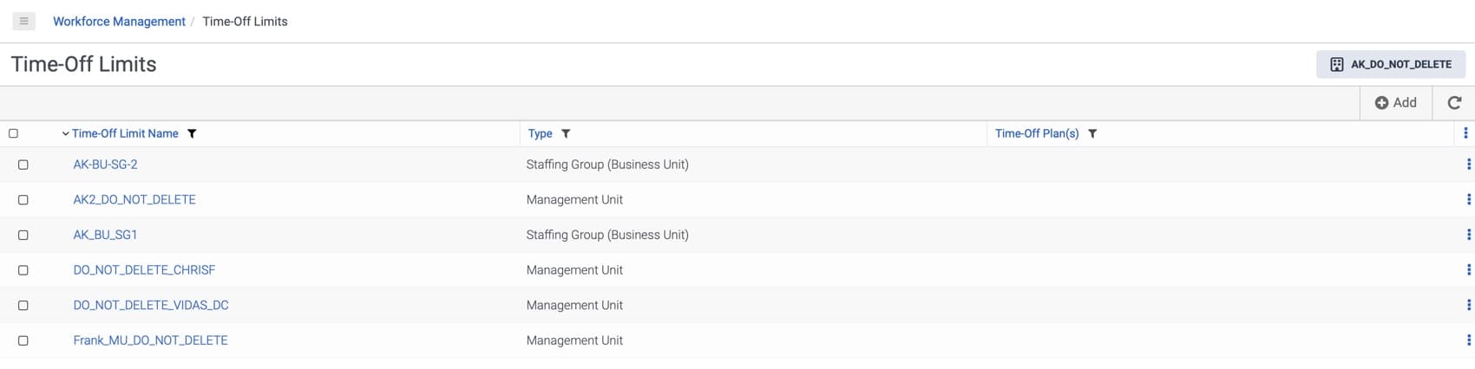This screenshot has width=1475, height=369.
Task: Open the hamburger navigation menu
Action: point(23,21)
